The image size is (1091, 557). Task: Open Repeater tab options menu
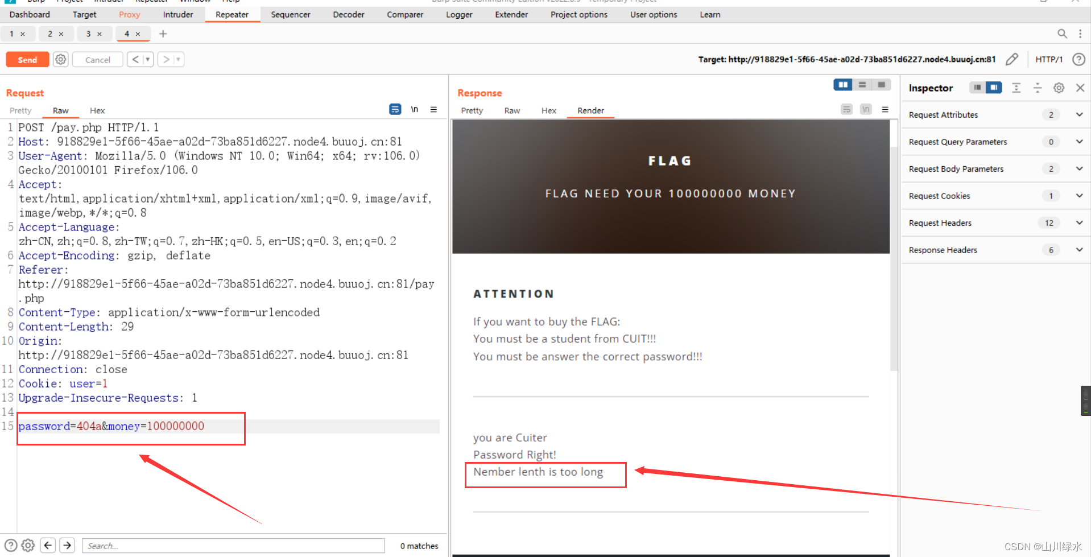(x=1080, y=34)
